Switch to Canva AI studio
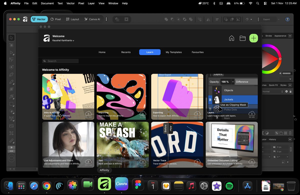This screenshot has width=300, height=195. [x=92, y=19]
